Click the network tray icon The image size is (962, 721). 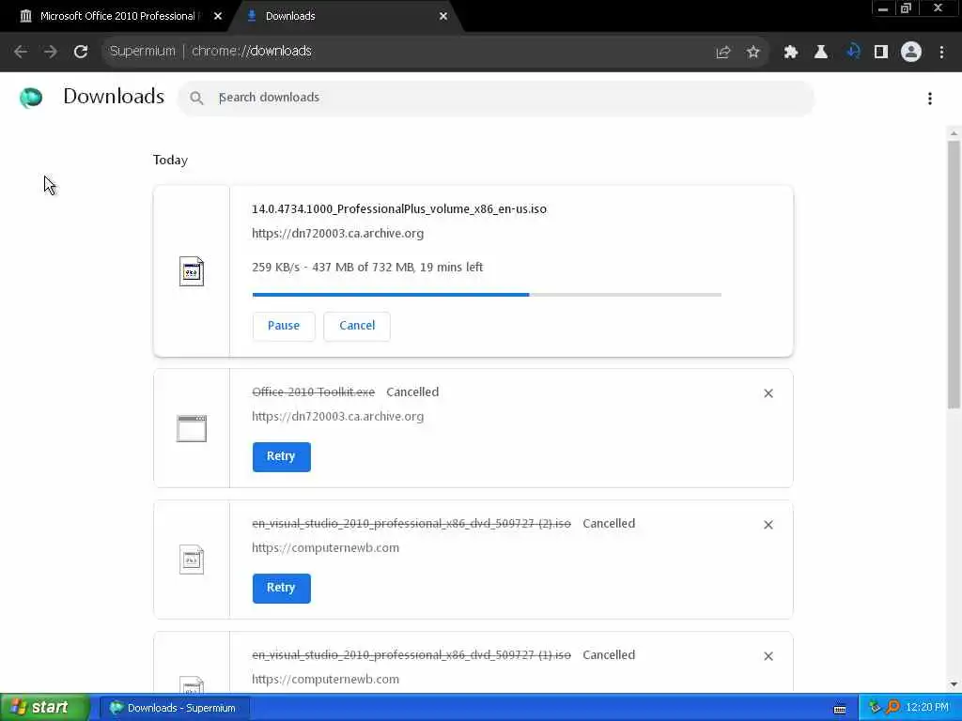(x=875, y=708)
